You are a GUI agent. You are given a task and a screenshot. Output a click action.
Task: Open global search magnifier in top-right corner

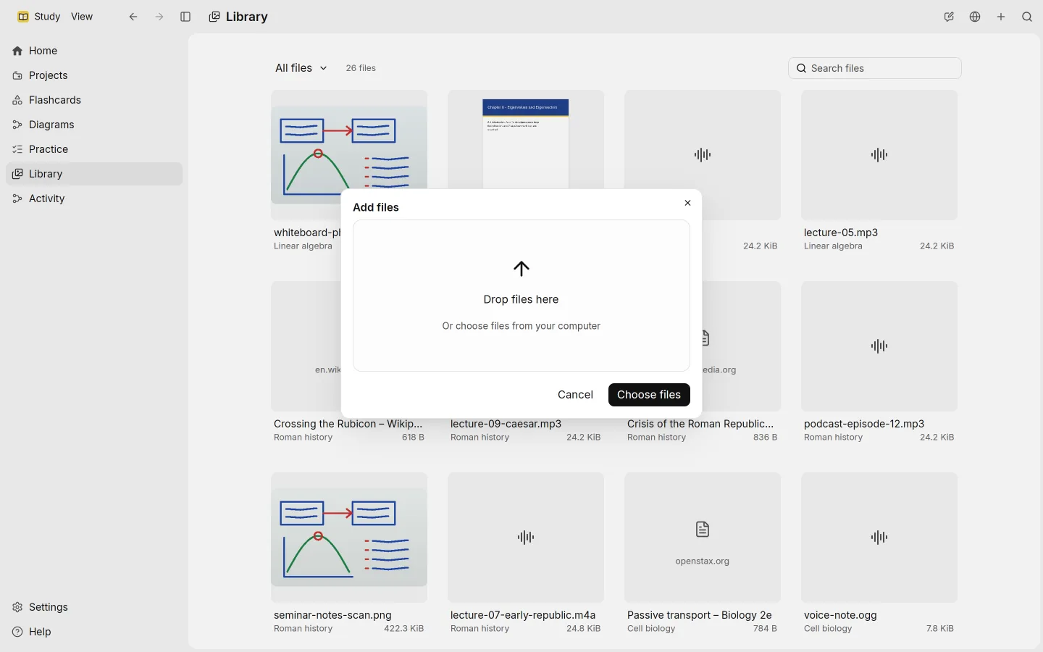pos(1027,17)
